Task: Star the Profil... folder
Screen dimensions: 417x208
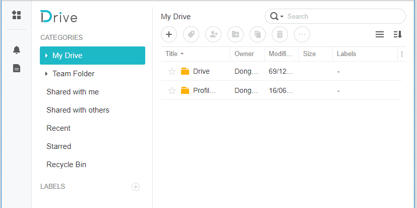Action: (172, 90)
